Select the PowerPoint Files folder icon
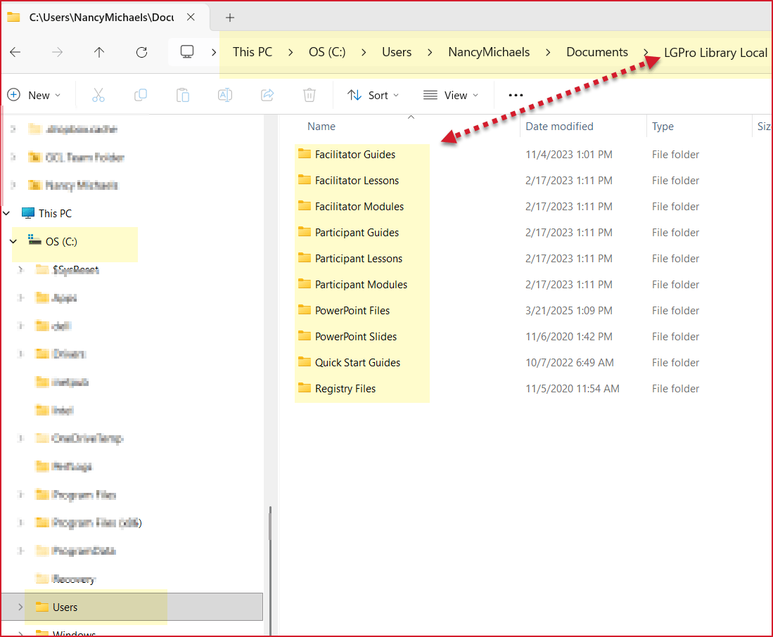The height and width of the screenshot is (637, 773). pos(305,310)
